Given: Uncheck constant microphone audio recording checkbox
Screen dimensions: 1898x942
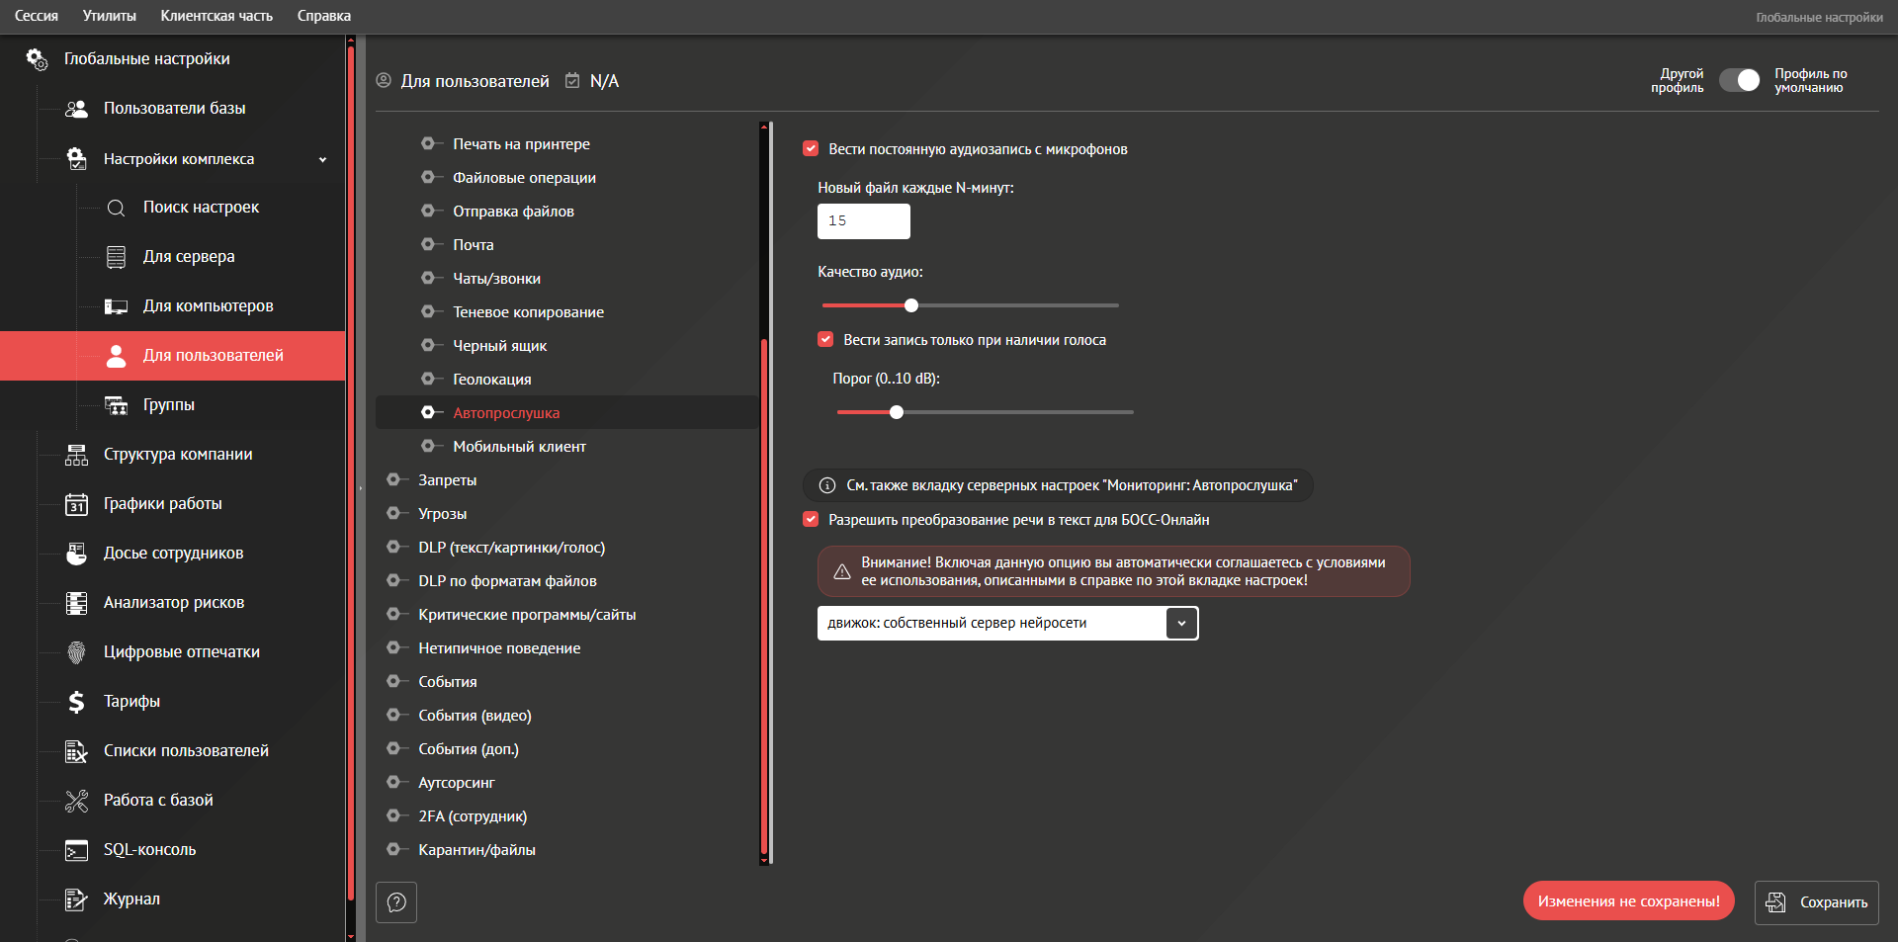Looking at the screenshot, I should pyautogui.click(x=811, y=149).
